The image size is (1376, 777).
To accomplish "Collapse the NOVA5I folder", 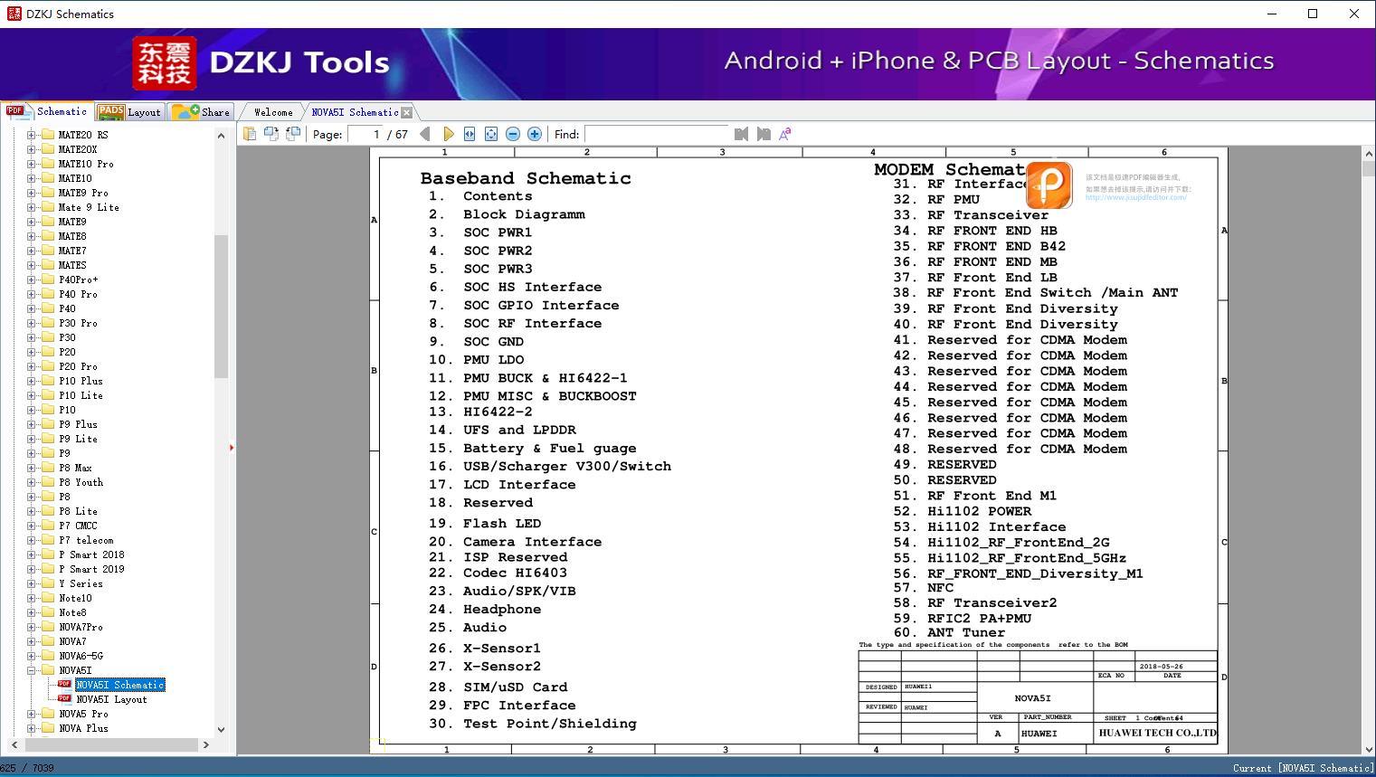I will 32,670.
